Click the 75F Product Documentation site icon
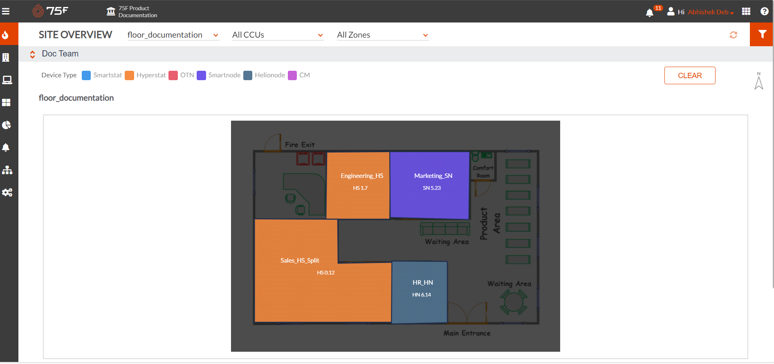774x364 pixels. [111, 11]
